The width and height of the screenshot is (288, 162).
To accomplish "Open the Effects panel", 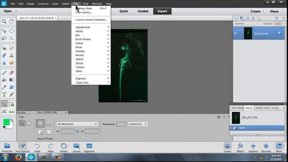I will pyautogui.click(x=240, y=148).
